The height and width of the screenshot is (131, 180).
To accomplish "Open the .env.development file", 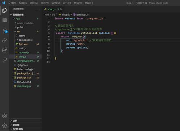I will [26, 61].
